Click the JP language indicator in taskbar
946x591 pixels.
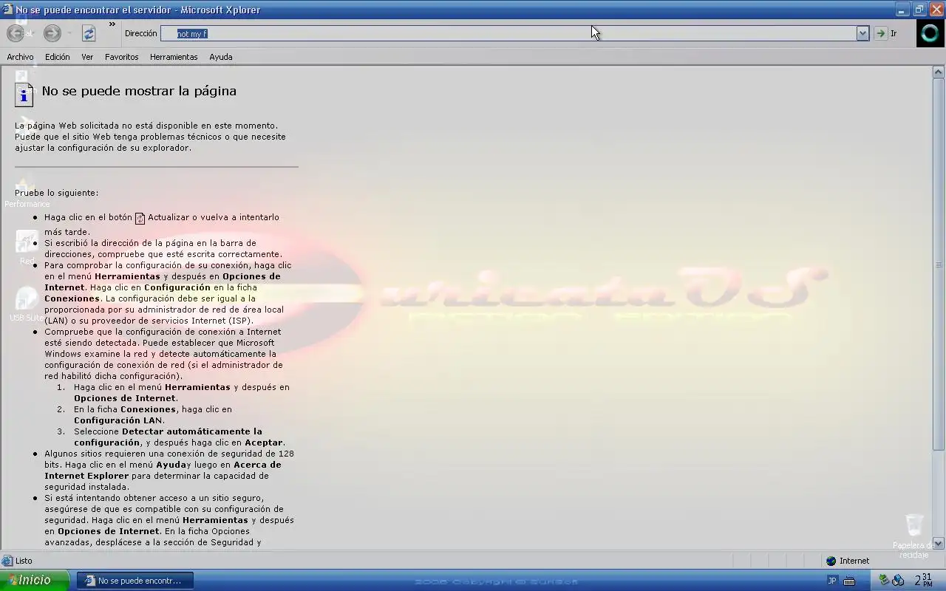click(x=831, y=581)
